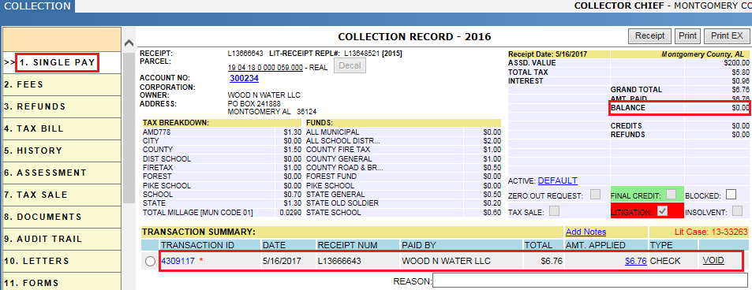Image resolution: width=752 pixels, height=290 pixels.
Task: Toggle the Litigation checkbox
Action: [663, 211]
